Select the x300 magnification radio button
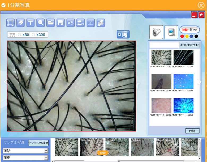Image resolution: width=207 pixels, height=162 pixels. [x=33, y=35]
